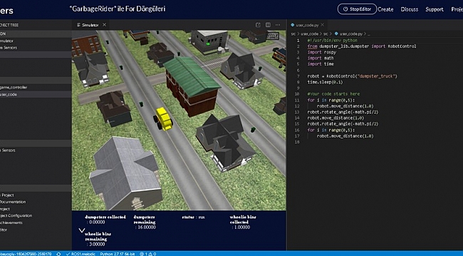This screenshot has height=256, width=463.
Task: Click the 'status : run' indicator
Action: point(194,217)
